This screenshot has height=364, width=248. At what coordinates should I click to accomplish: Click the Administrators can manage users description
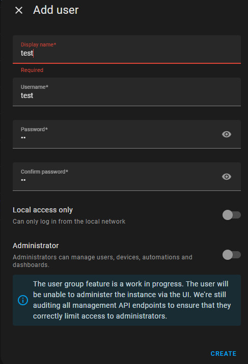(x=102, y=261)
